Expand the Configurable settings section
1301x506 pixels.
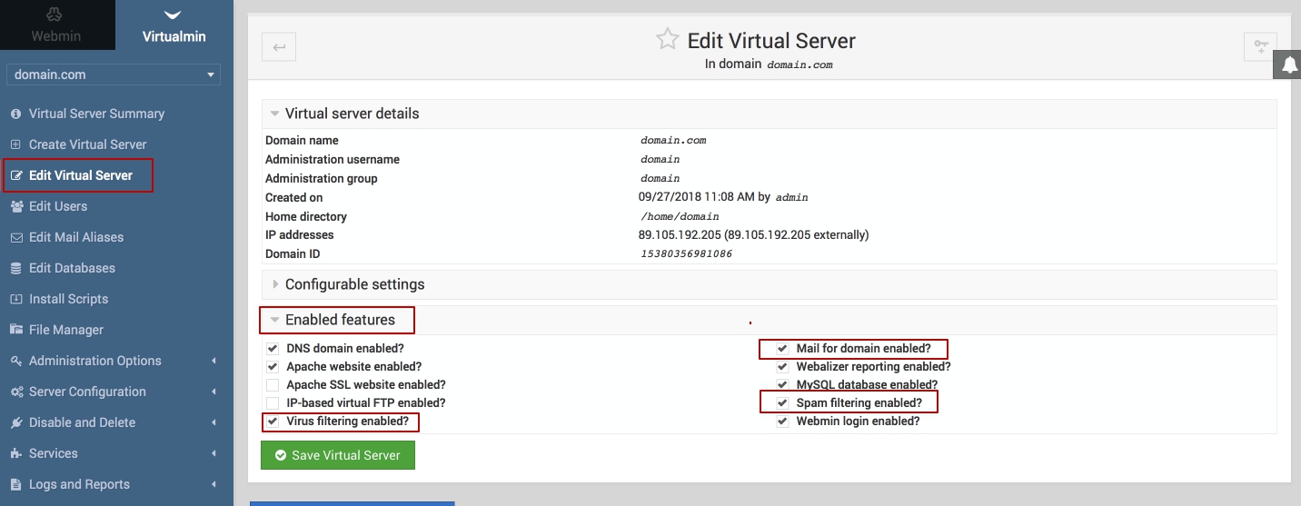354,284
